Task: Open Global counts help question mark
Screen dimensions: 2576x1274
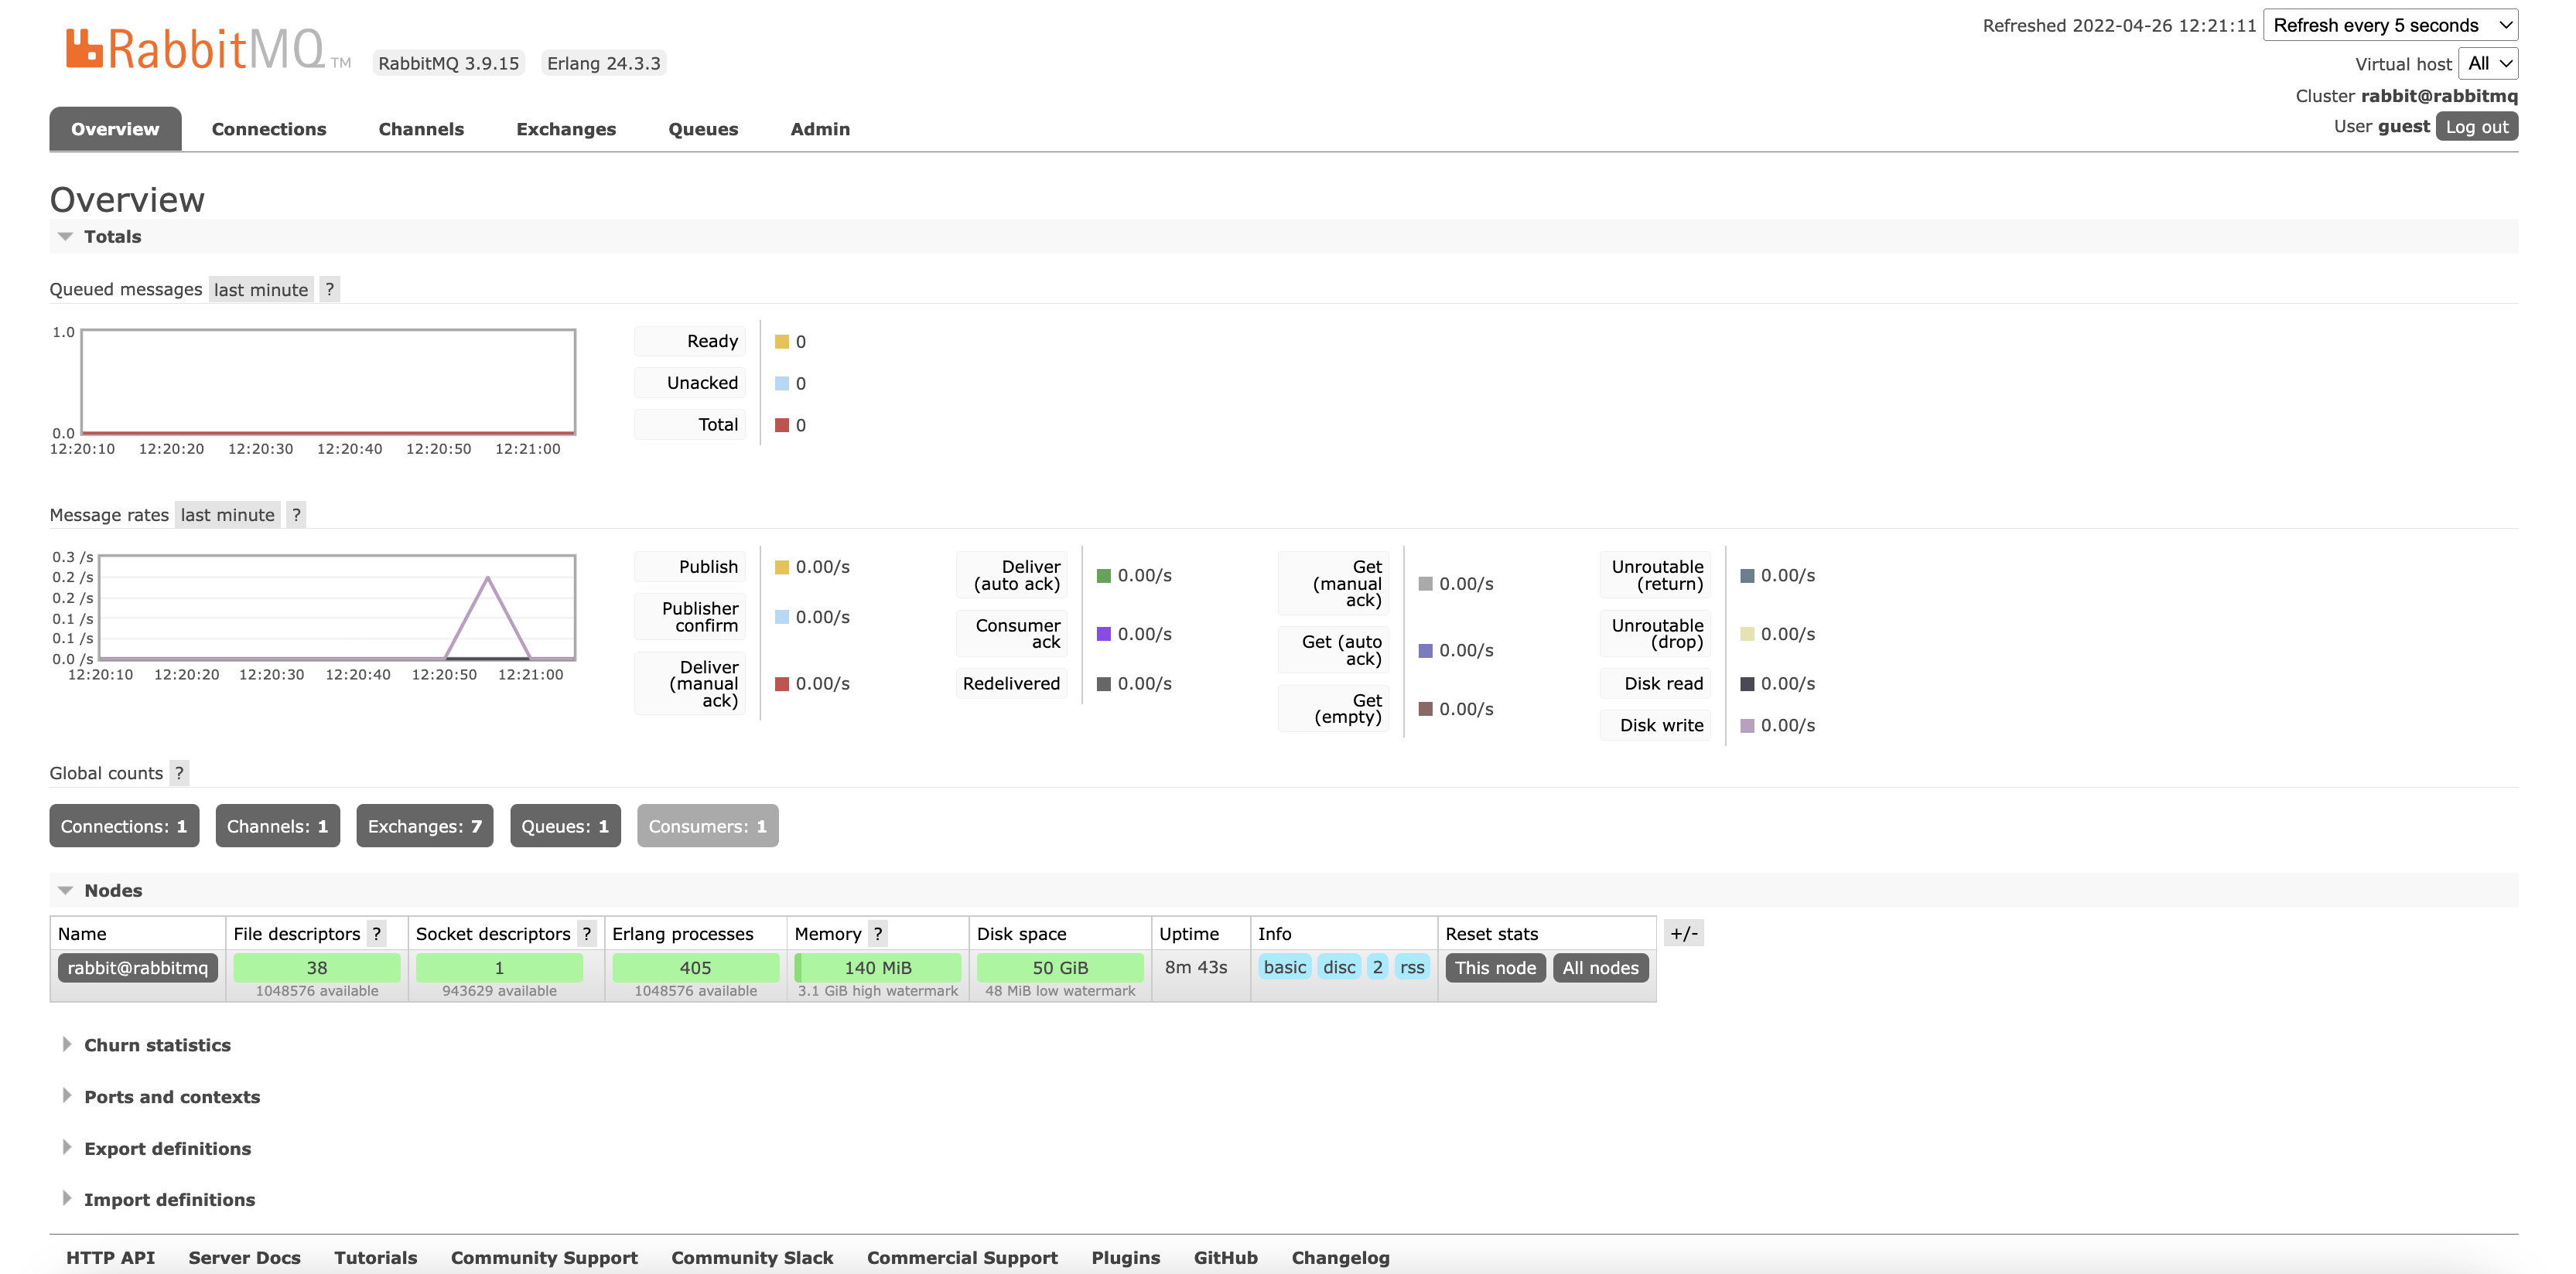Action: coord(179,772)
